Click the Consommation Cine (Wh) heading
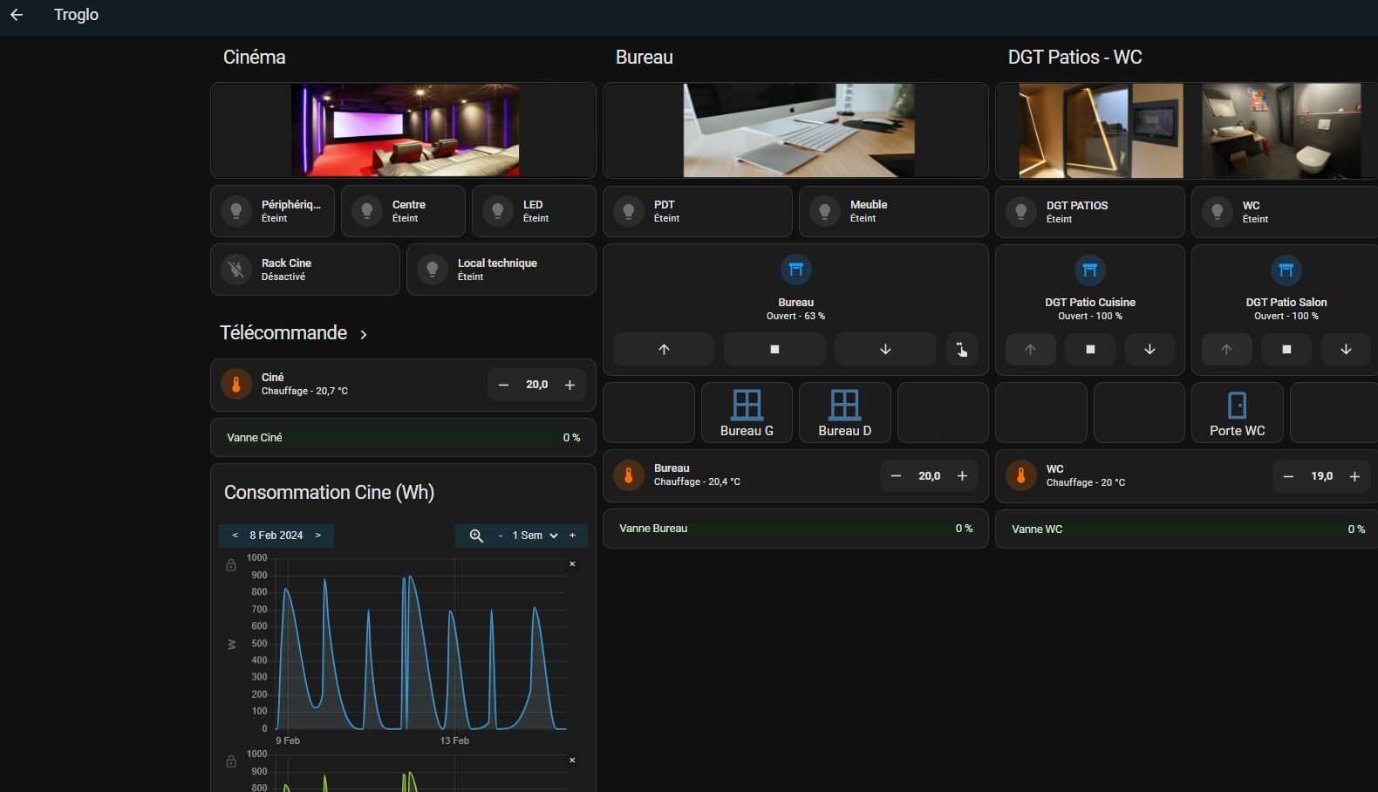Viewport: 1378px width, 792px height. [329, 493]
